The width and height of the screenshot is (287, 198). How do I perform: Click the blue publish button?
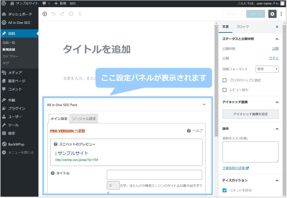(x=256, y=14)
